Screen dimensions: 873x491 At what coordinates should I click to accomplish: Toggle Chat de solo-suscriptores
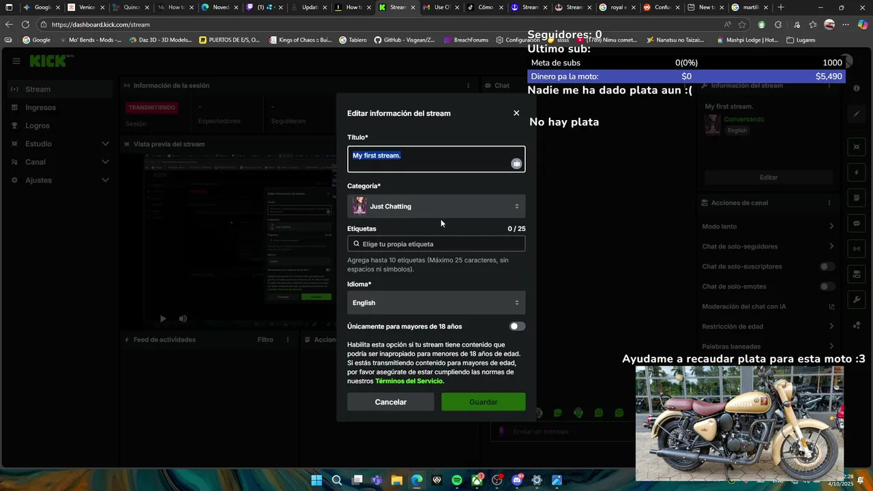[827, 267]
